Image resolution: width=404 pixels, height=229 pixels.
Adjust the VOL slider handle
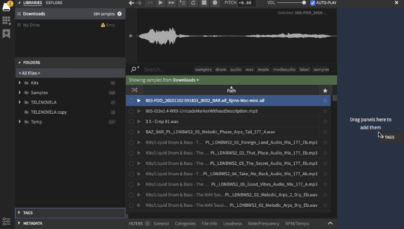coord(305,3)
